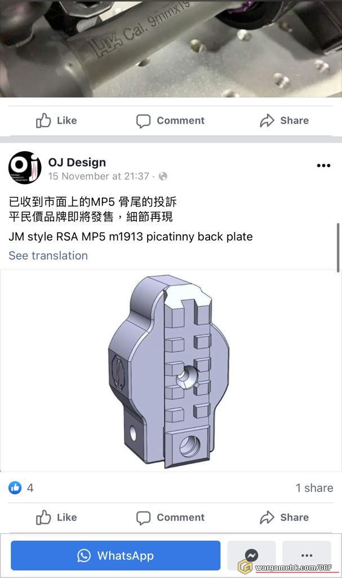This screenshot has height=578, width=342.
Task: Click the vertical scrollbar on the right edge
Action: coord(338,247)
